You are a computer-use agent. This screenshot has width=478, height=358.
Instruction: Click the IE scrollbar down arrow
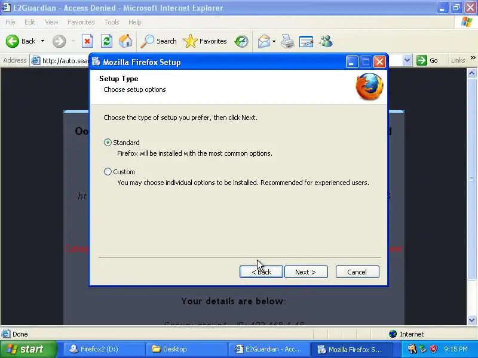[x=471, y=320]
